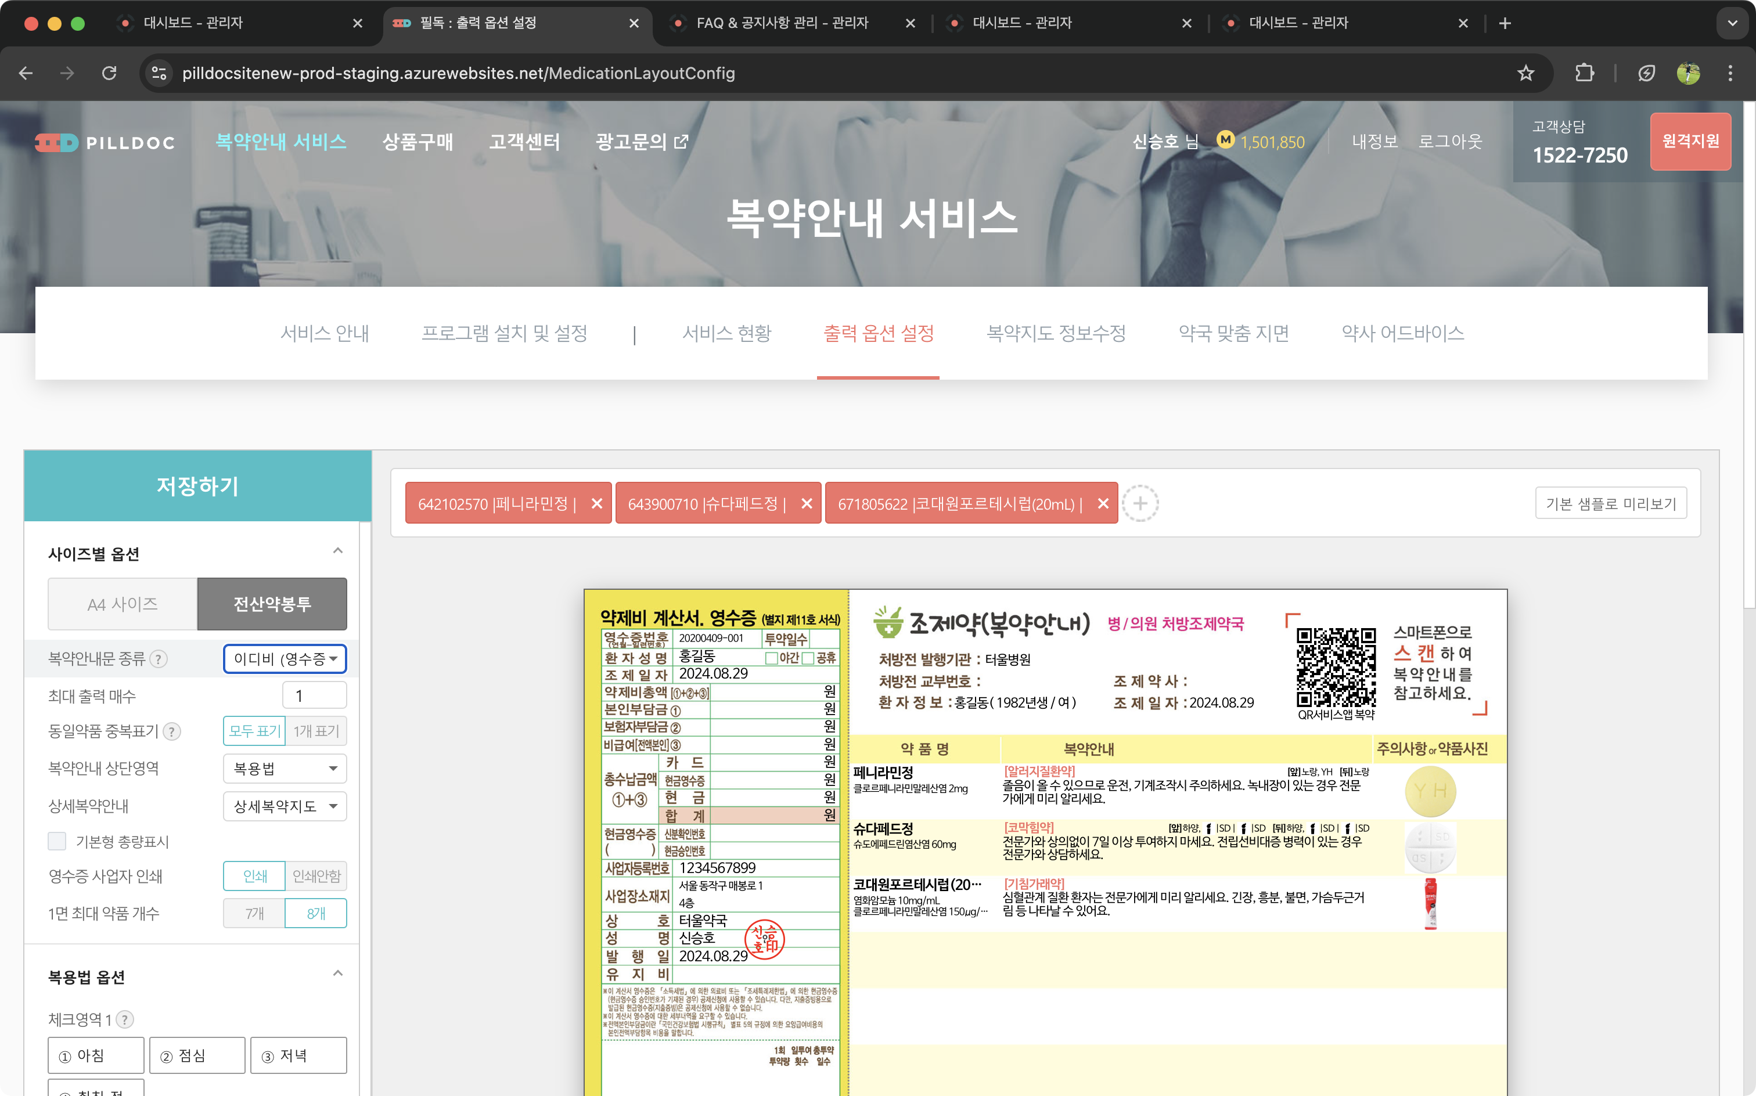This screenshot has width=1756, height=1096.
Task: Choose 7개 for max drugs per page
Action: (254, 913)
